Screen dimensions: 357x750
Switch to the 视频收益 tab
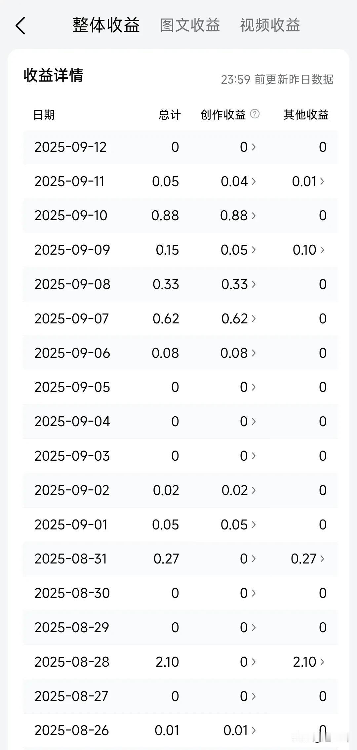pos(270,25)
